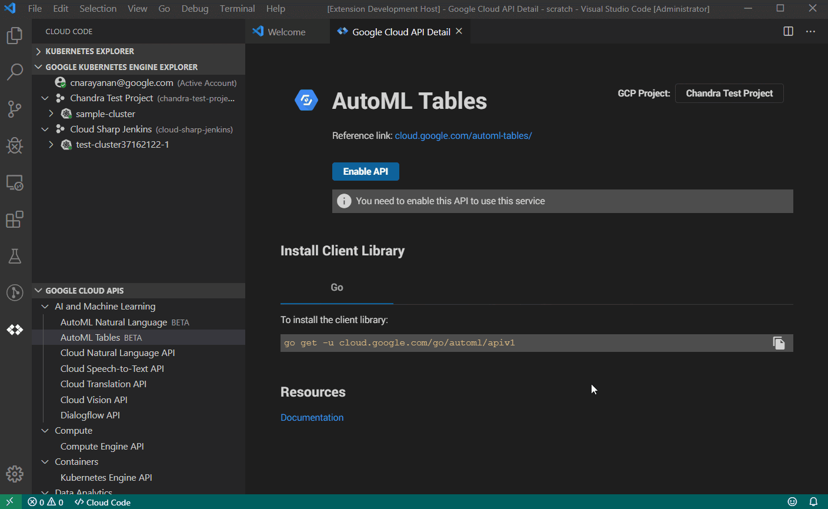Open notifications bell in status bar
Screen dimensions: 828x509
coord(813,502)
